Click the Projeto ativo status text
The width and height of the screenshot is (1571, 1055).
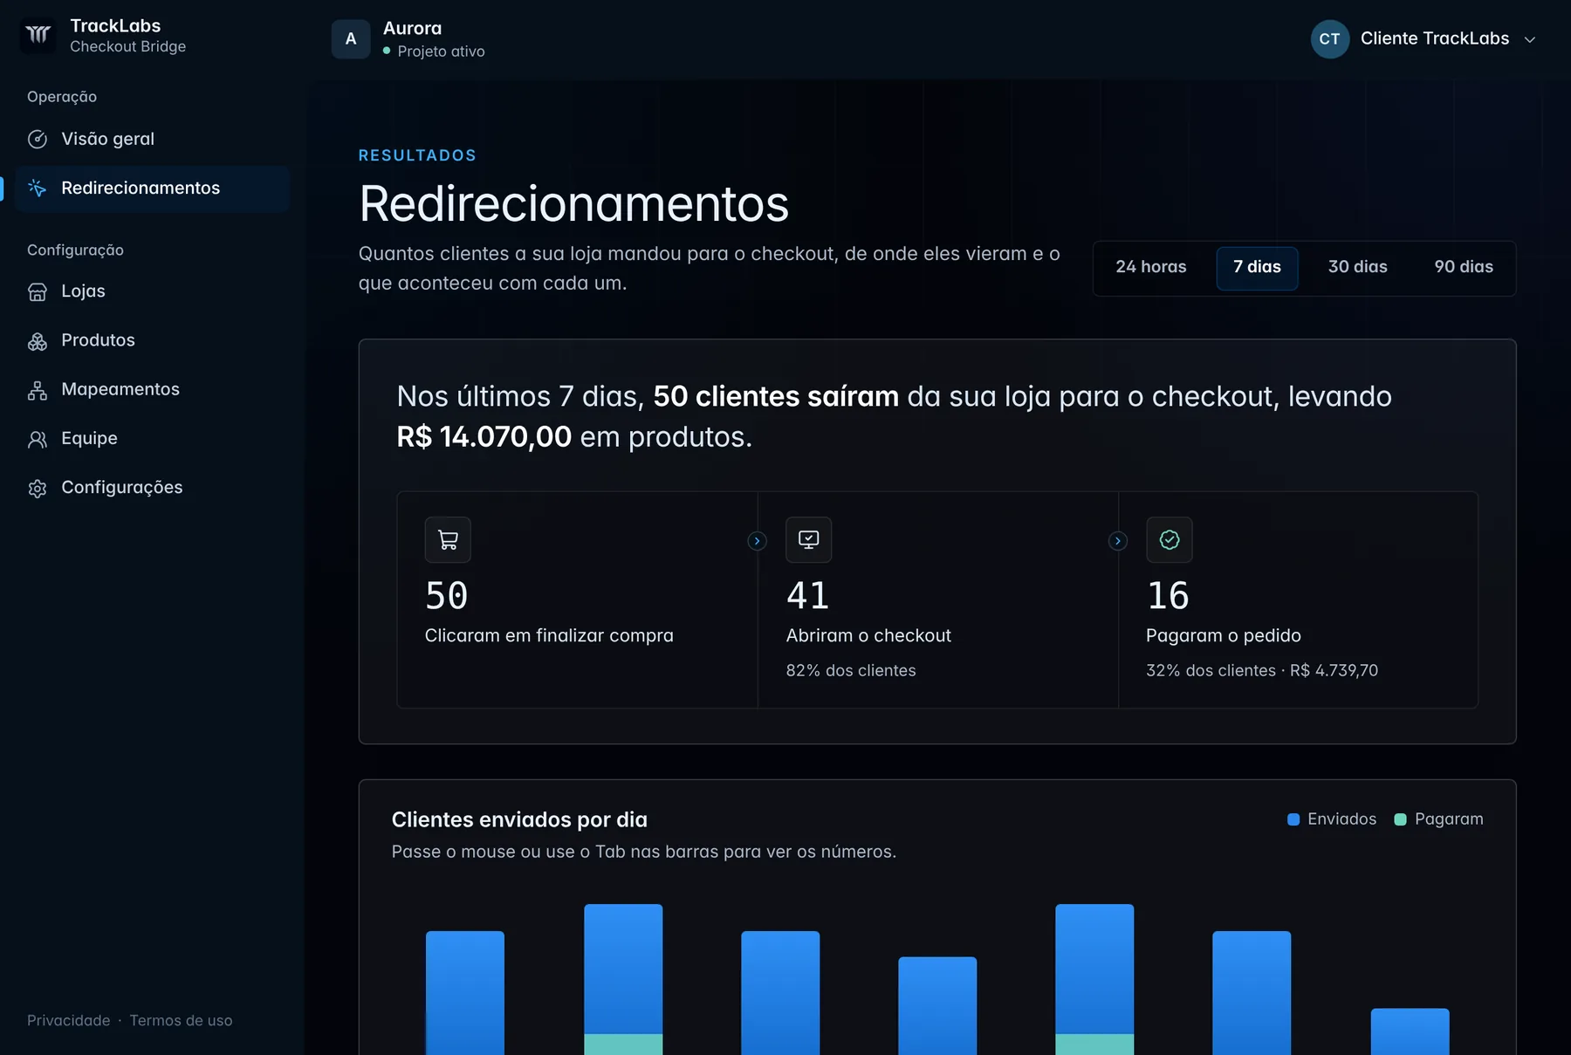tap(441, 51)
